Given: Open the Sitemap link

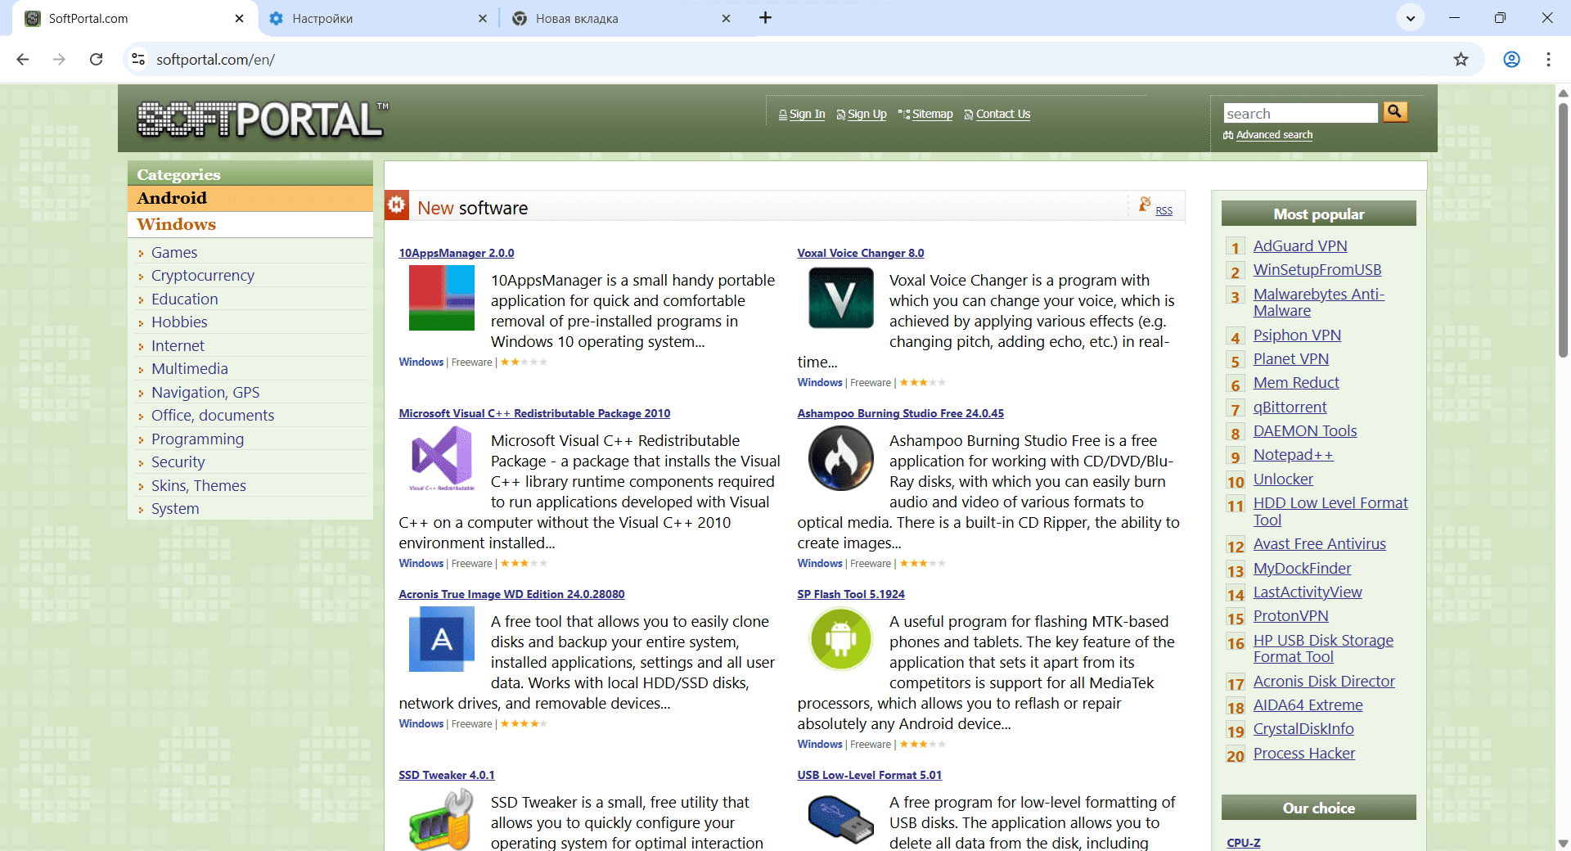Looking at the screenshot, I should [932, 115].
